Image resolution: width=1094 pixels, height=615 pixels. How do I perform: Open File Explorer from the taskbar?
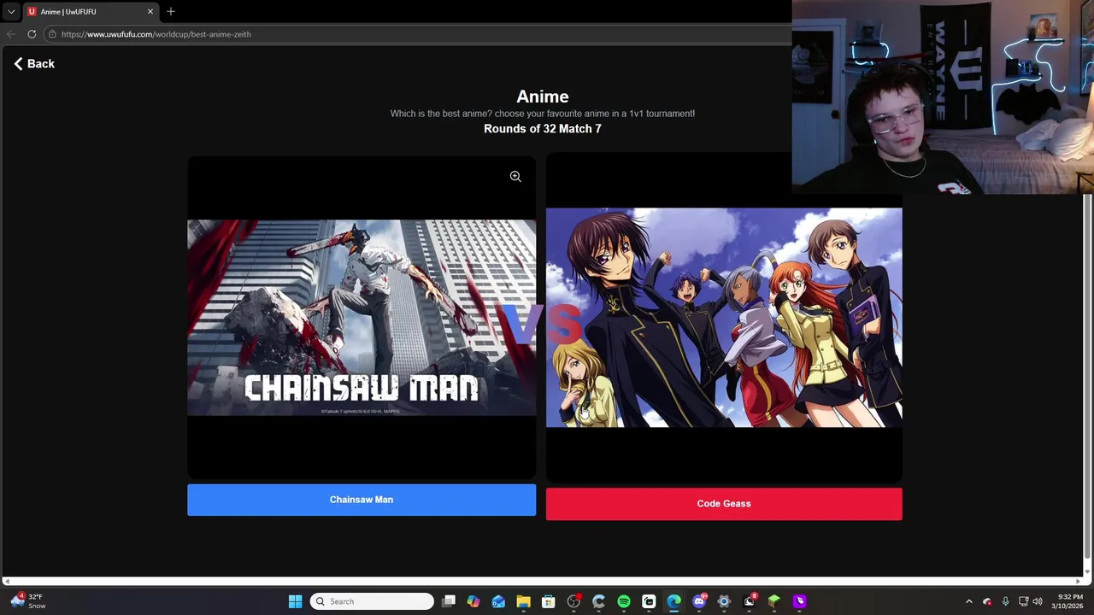click(523, 601)
